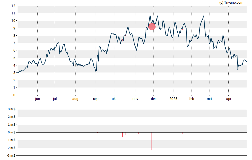Click the '-1 m.$' volume axis label
252x160 pixels.
(11, 140)
